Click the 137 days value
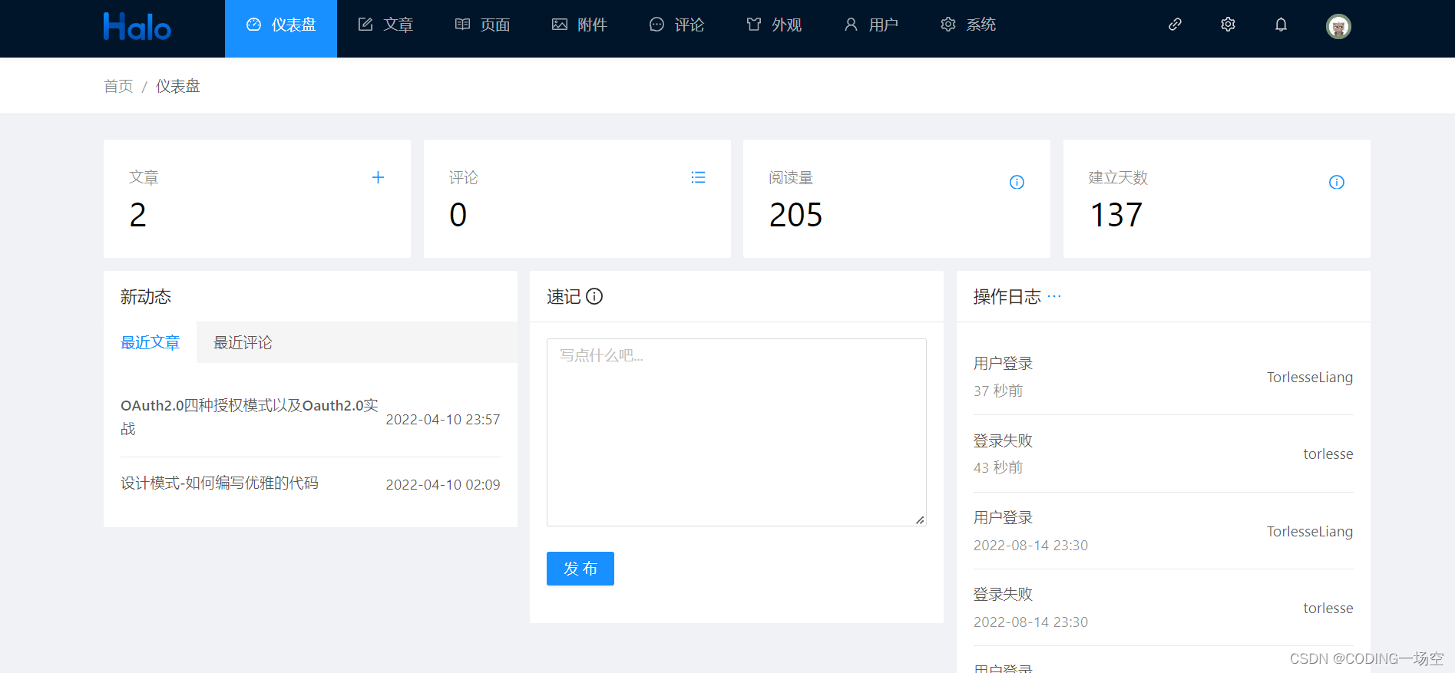 tap(1116, 215)
